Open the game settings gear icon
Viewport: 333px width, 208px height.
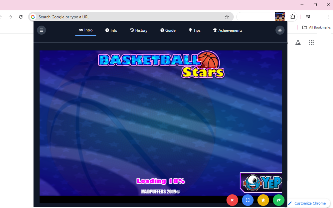click(280, 30)
